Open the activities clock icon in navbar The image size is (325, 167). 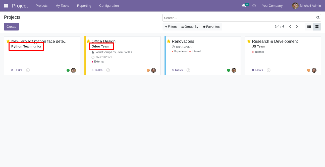[x=254, y=5]
